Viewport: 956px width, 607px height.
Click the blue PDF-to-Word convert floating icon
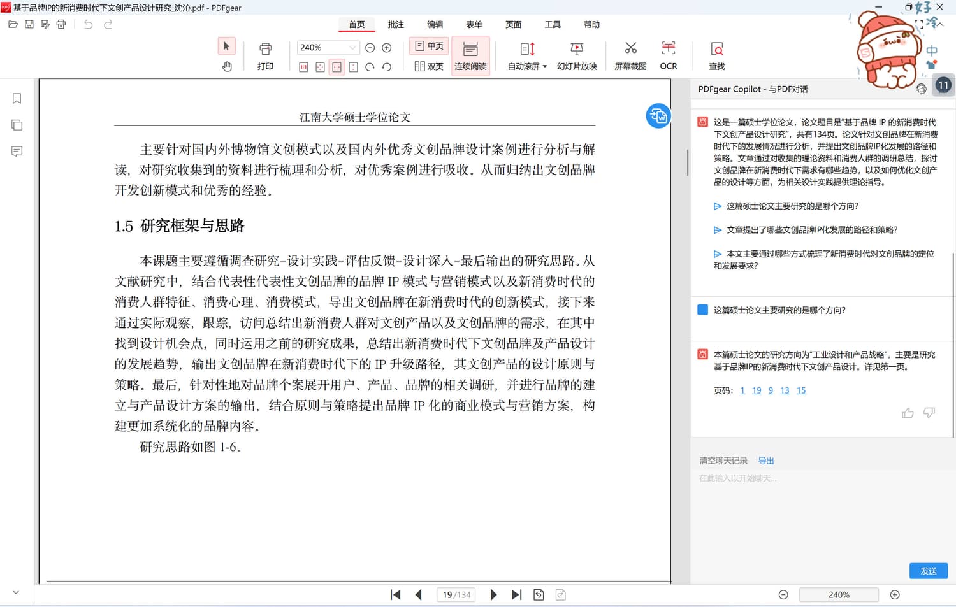[x=658, y=116]
